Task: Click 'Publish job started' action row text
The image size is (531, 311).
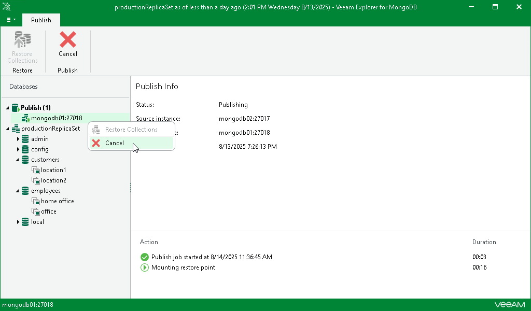Action: coord(212,257)
